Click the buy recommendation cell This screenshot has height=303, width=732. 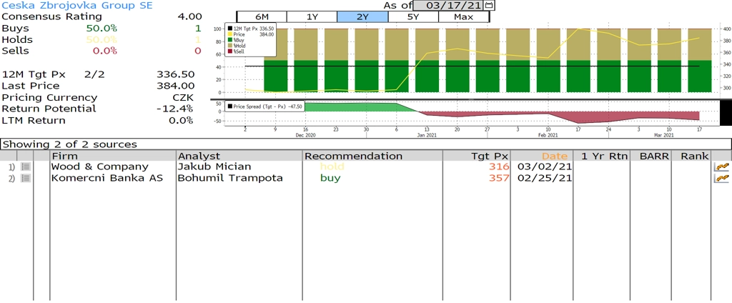(x=330, y=179)
